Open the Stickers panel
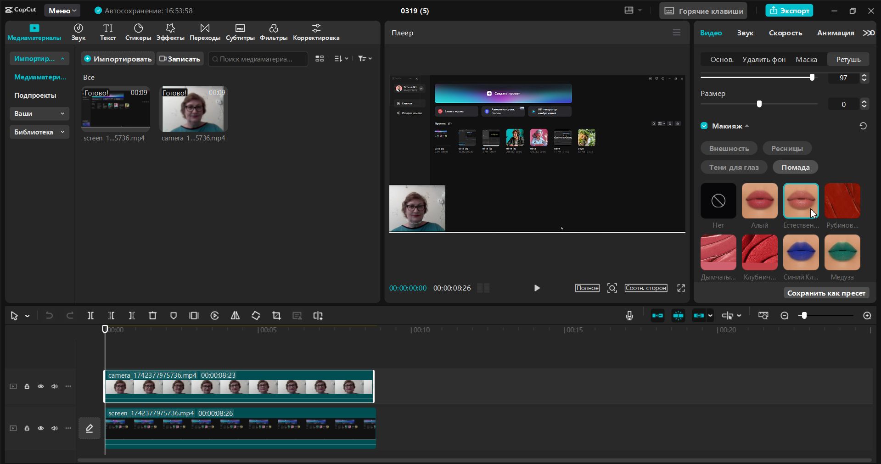Image resolution: width=881 pixels, height=464 pixels. (x=138, y=33)
